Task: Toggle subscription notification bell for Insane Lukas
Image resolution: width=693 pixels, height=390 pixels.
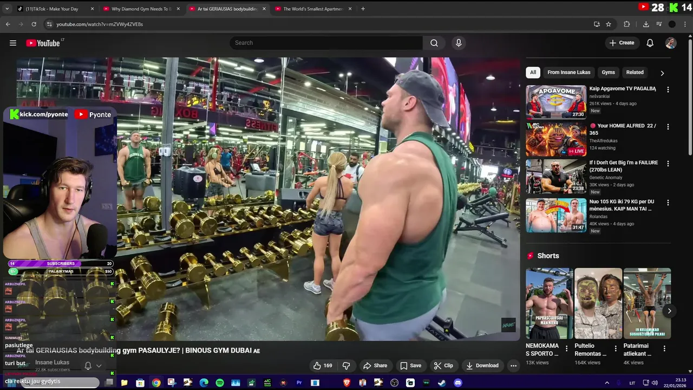Action: coord(88,366)
